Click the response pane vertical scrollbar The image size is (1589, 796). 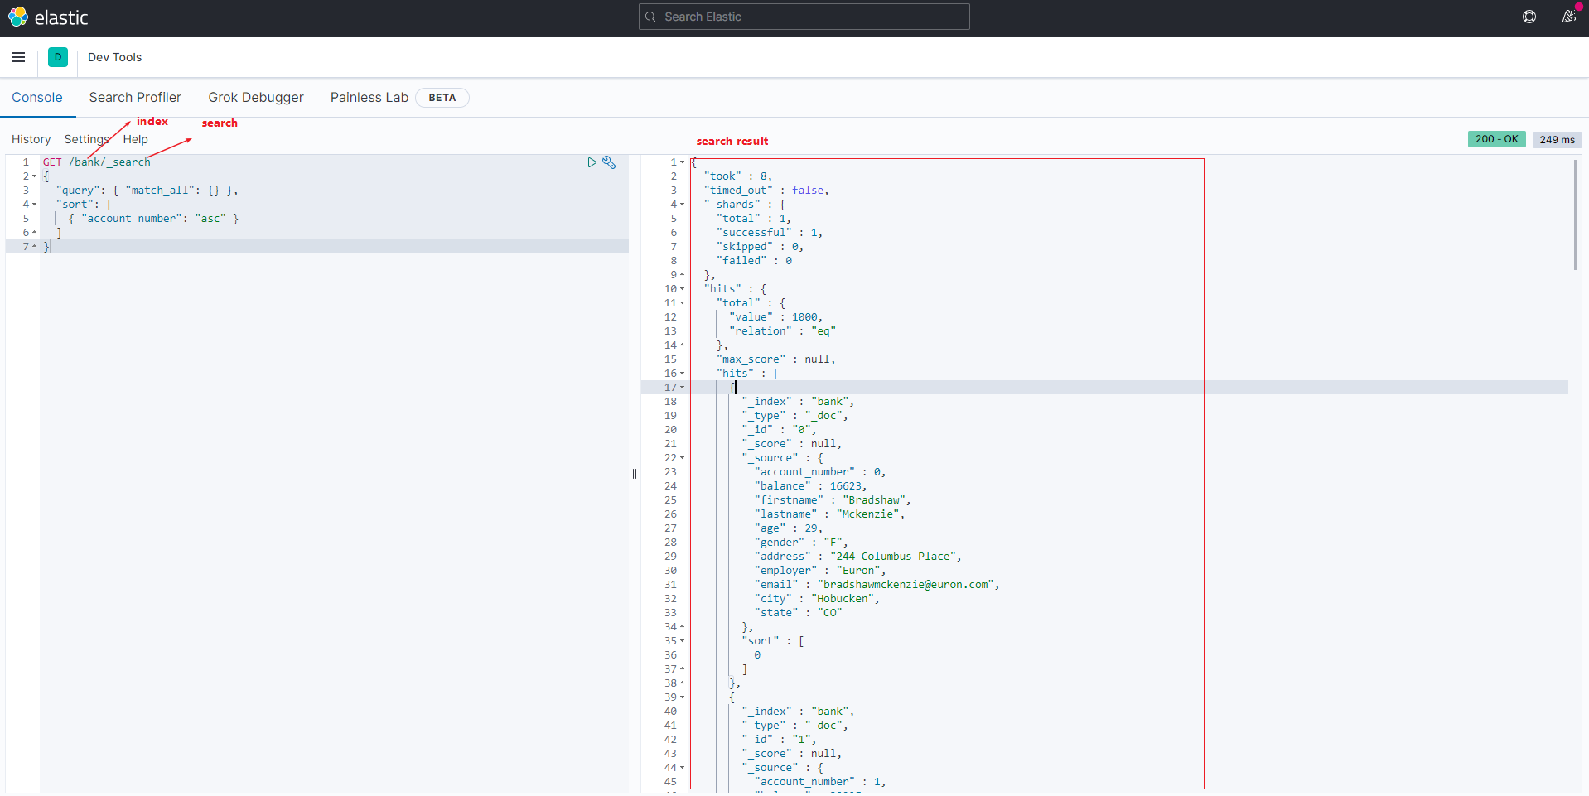tap(1575, 215)
